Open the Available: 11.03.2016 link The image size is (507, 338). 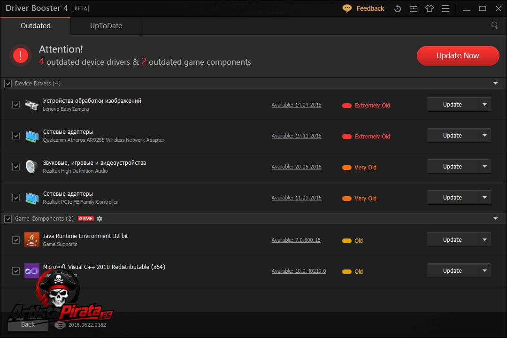point(297,198)
